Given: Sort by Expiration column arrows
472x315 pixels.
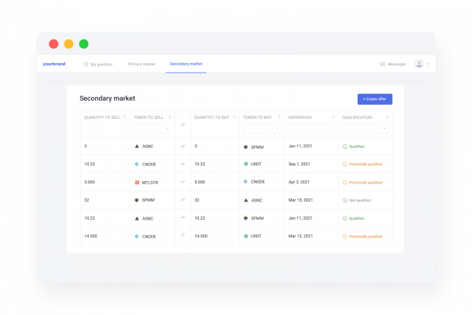Looking at the screenshot, I should [x=333, y=117].
